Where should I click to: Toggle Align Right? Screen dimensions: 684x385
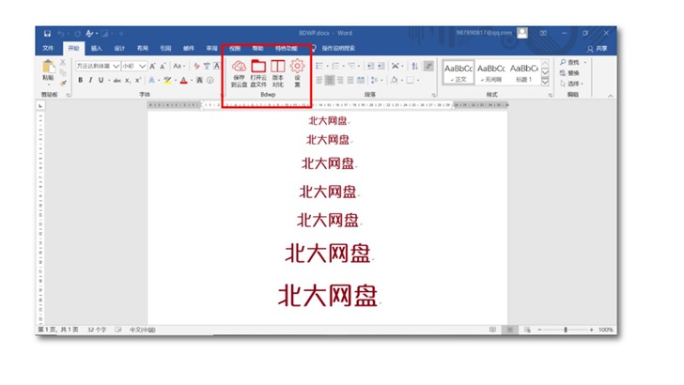pos(340,80)
